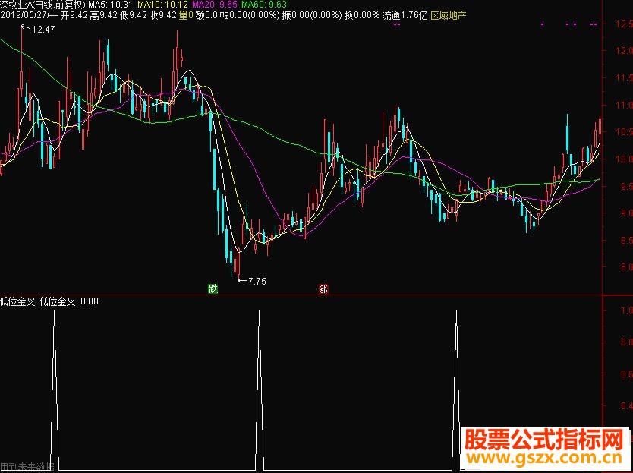Click the MA10: 10.12 indicator label

(x=162, y=5)
